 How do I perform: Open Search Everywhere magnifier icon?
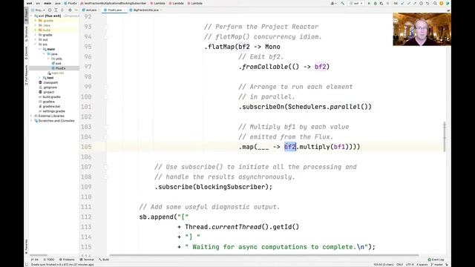point(435,3)
